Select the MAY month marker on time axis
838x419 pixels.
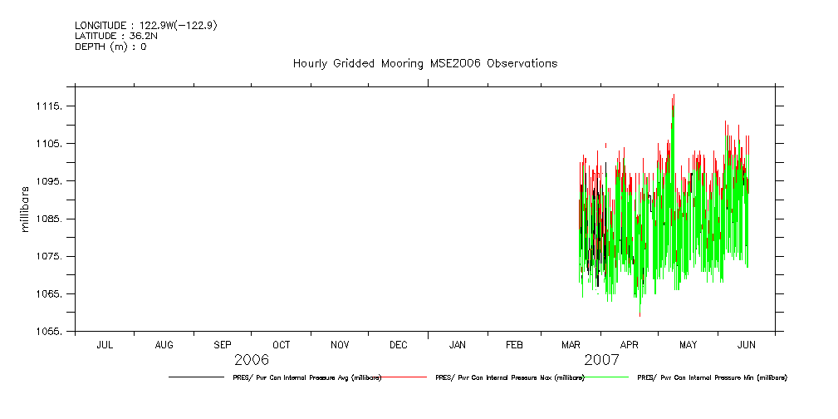coord(689,345)
